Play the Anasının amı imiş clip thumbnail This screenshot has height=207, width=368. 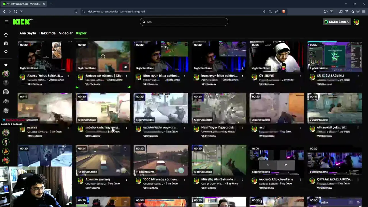point(103,160)
